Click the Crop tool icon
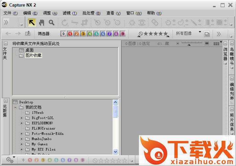 (x=85, y=23)
